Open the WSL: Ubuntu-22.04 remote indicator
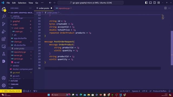The image size is (173, 97). (11, 91)
